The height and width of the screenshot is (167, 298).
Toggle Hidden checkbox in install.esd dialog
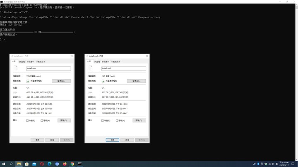tap(117, 120)
